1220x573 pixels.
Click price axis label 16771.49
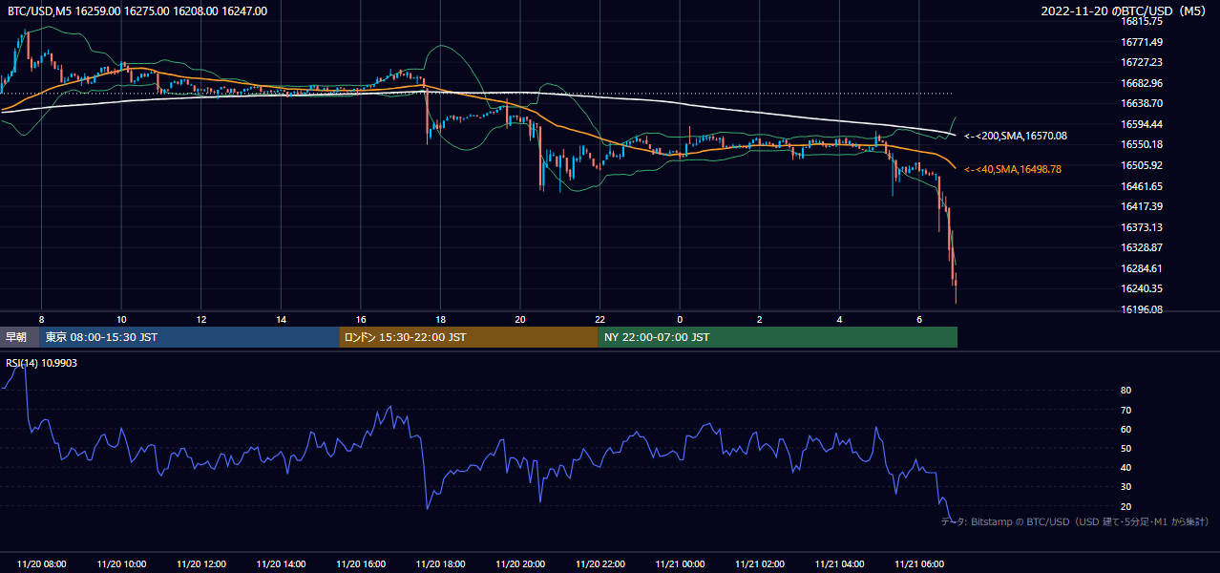click(x=1141, y=42)
